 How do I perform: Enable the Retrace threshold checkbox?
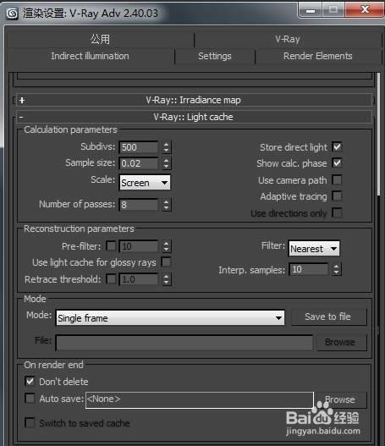(111, 278)
